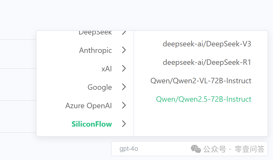Screen dimensions: 273x160
Task: Click the 零壹问答 account name text
Action: pos(249,149)
